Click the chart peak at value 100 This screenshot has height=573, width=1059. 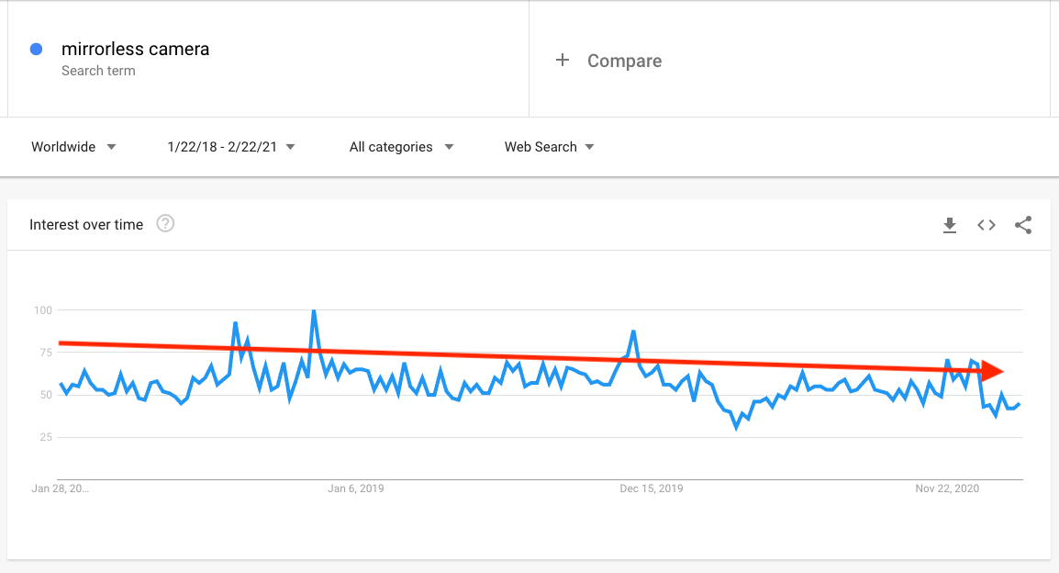pos(314,311)
